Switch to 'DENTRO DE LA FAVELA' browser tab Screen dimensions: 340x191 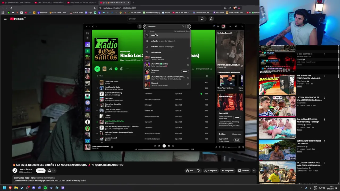pos(49,3)
